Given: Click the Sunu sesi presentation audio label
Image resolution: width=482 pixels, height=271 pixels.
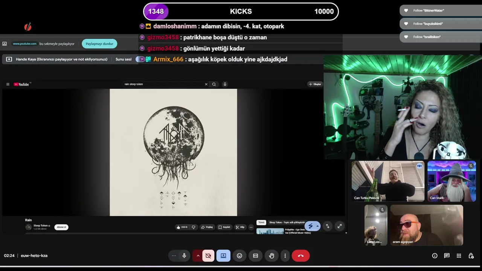Looking at the screenshot, I should [x=124, y=59].
